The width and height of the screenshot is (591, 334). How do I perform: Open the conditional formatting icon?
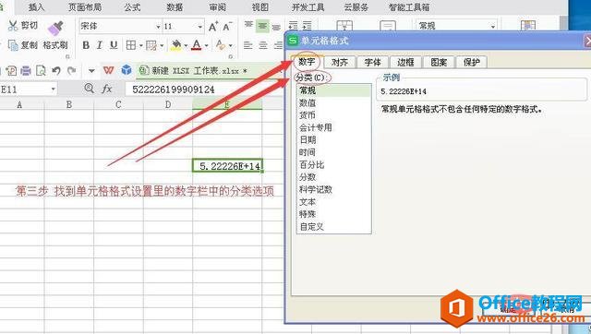[x=528, y=25]
